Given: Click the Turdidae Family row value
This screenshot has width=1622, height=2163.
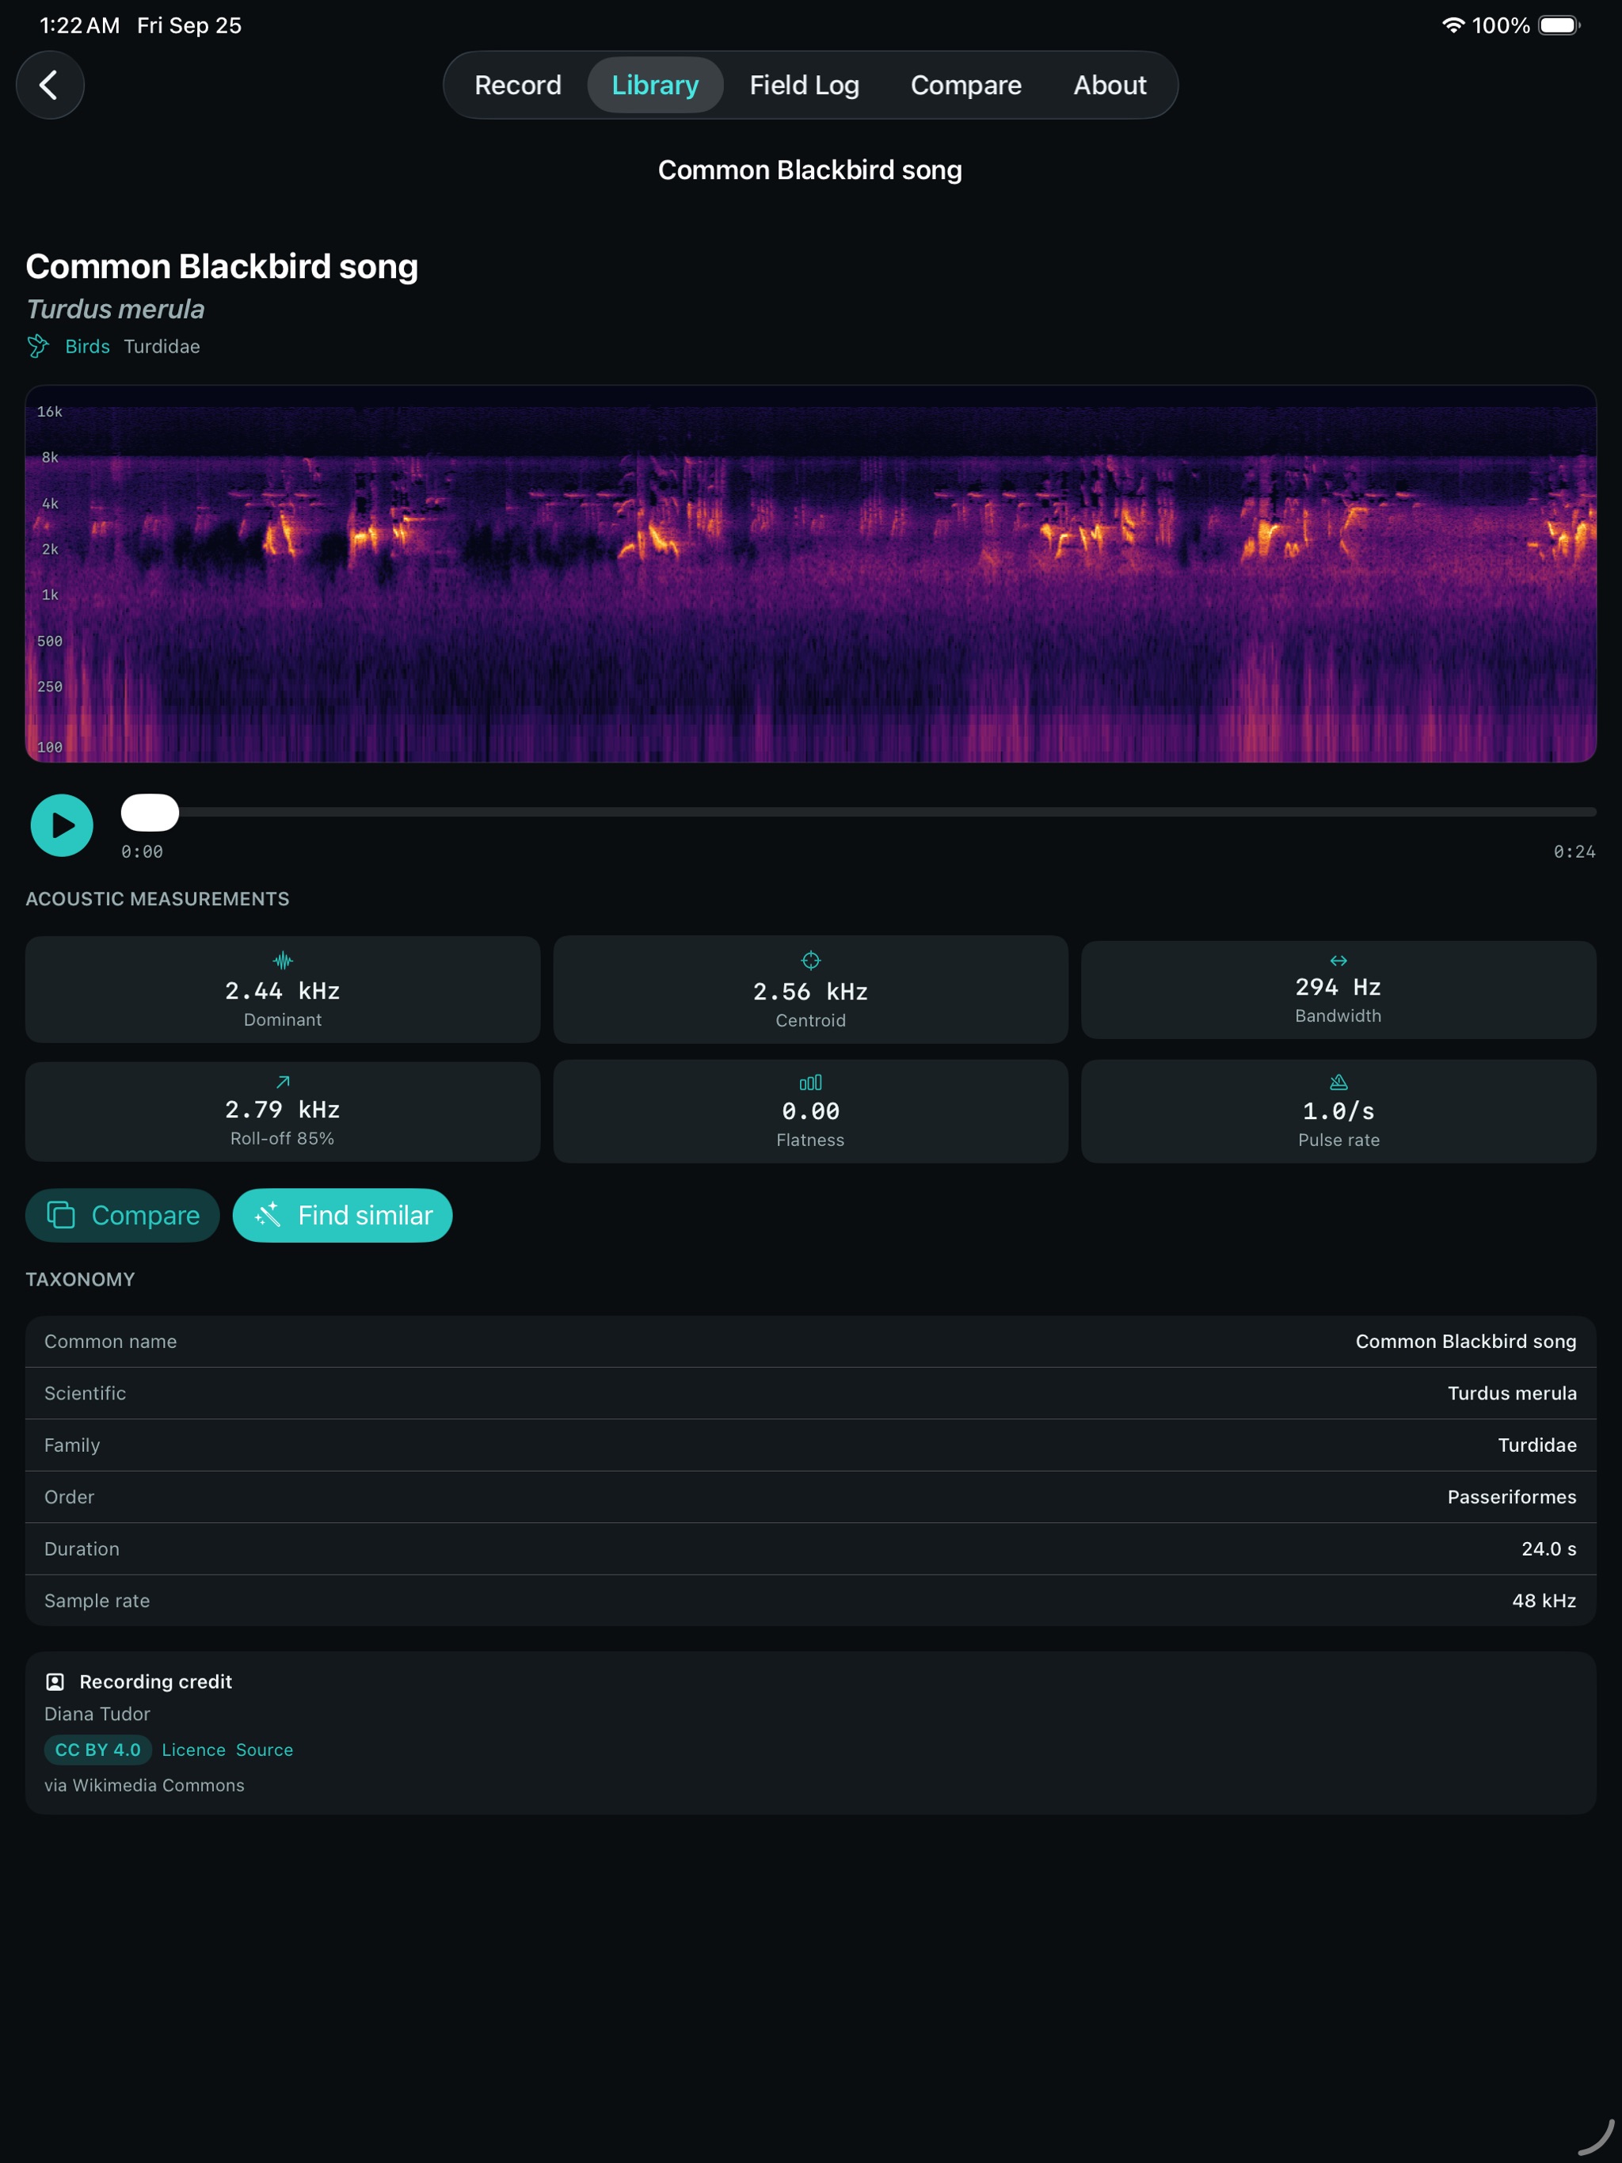Looking at the screenshot, I should tap(1537, 1445).
